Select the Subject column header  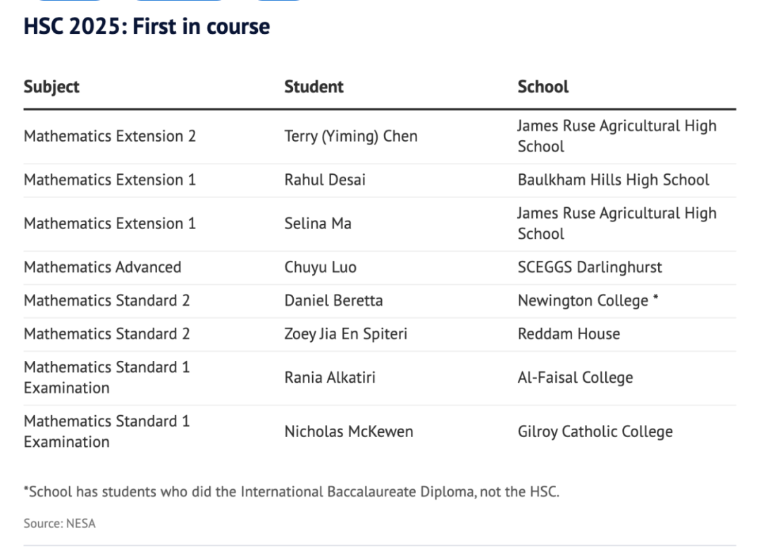coord(51,87)
